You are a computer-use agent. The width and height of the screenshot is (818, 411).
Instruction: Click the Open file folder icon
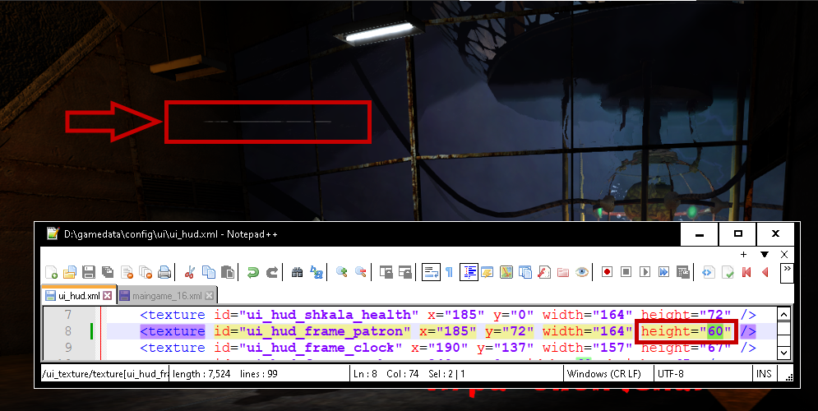[x=70, y=272]
